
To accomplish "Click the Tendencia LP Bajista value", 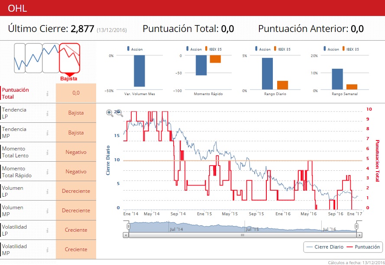I will coord(76,113).
